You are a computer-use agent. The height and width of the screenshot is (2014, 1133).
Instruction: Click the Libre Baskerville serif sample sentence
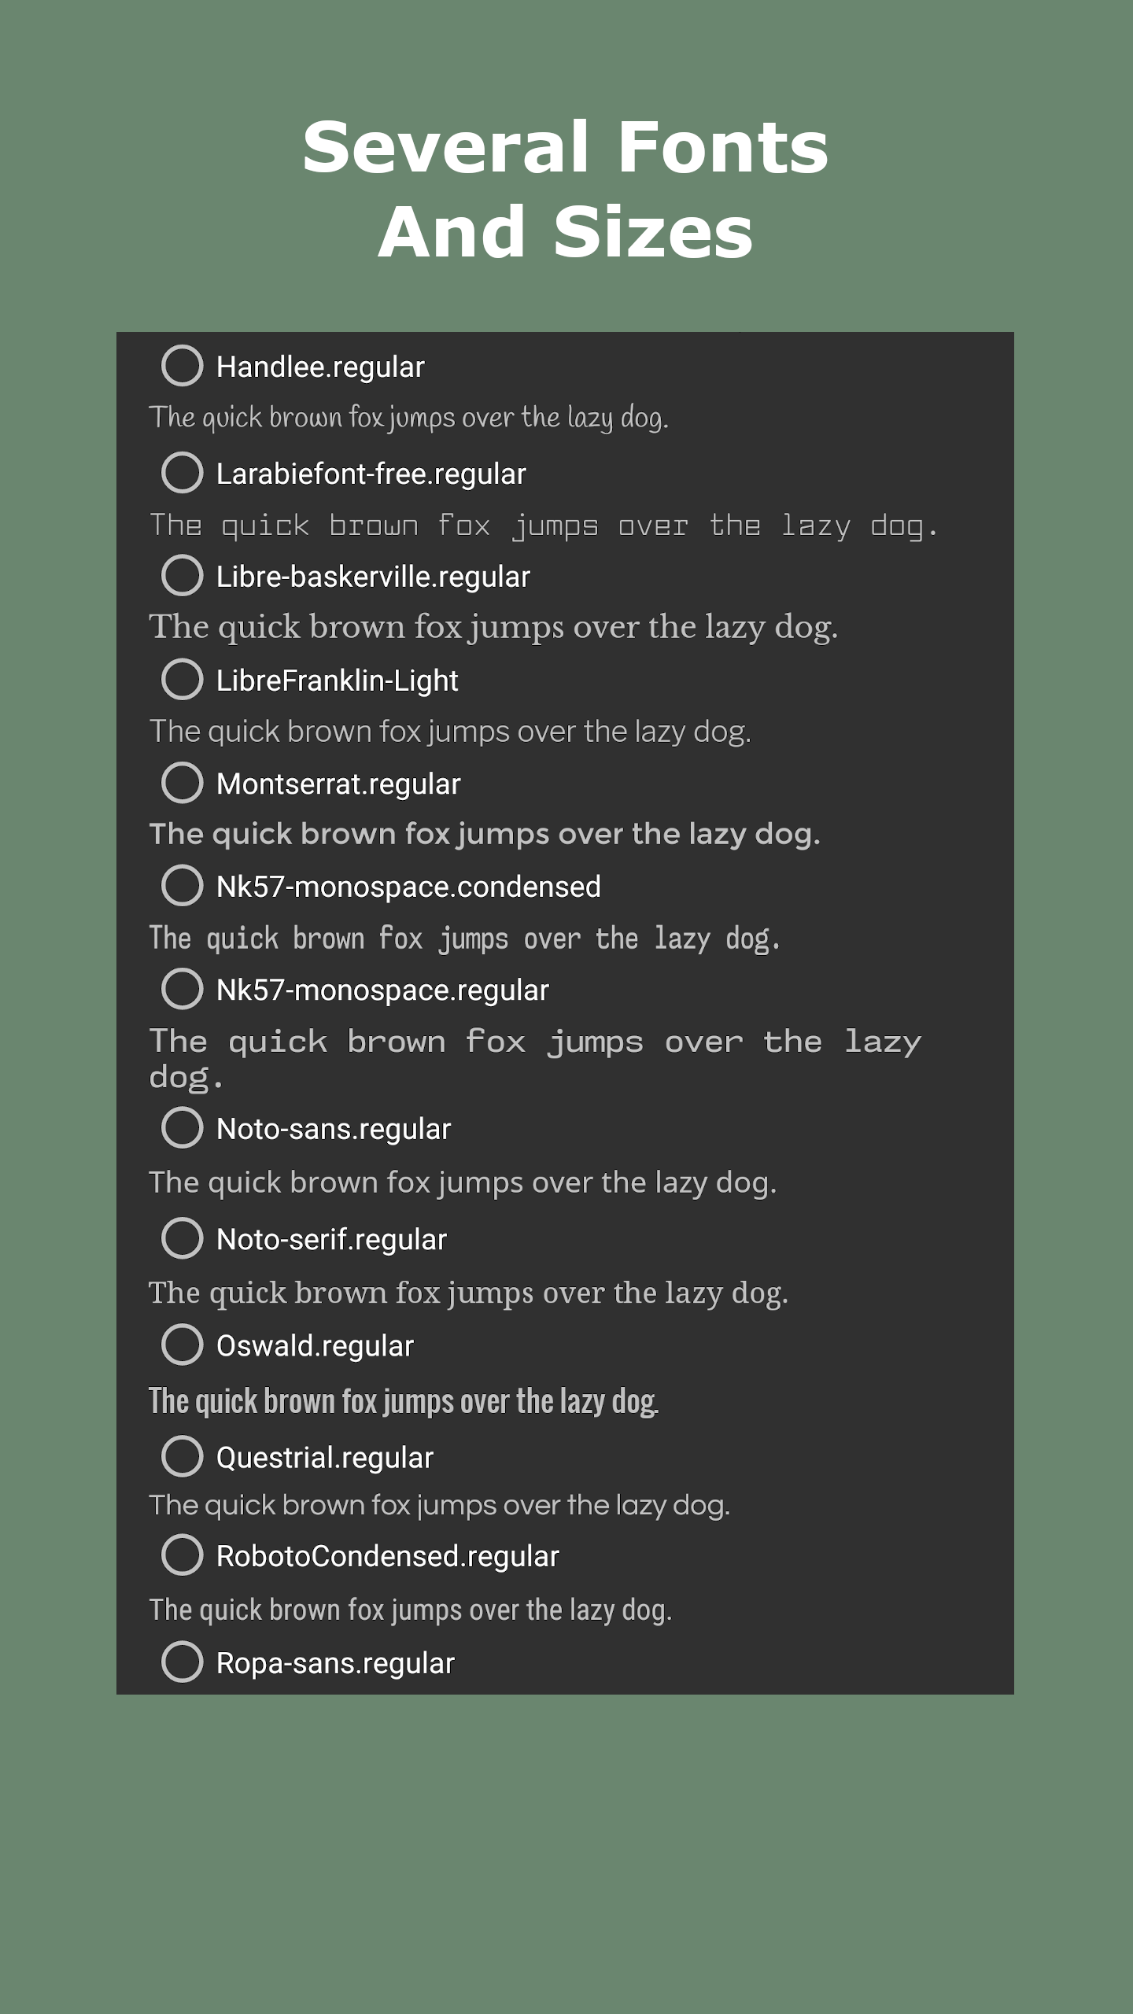pos(493,627)
